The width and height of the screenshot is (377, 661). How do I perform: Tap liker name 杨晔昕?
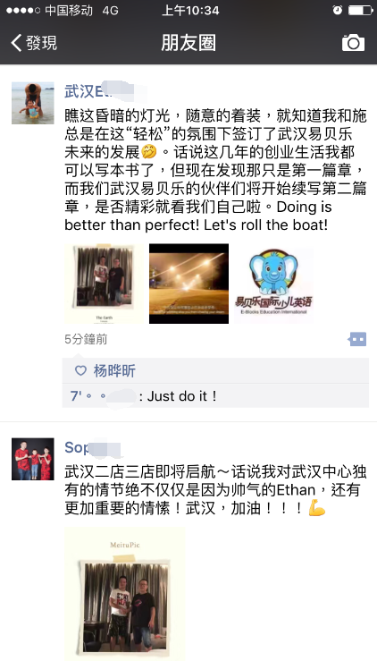pos(114,371)
